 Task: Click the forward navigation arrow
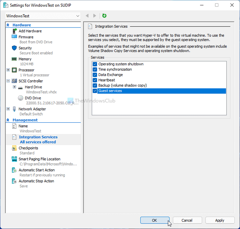point(95,16)
